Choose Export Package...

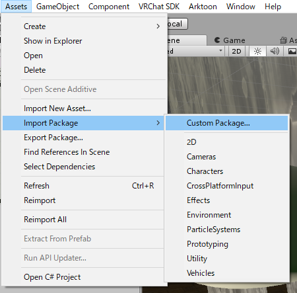[x=83, y=138]
